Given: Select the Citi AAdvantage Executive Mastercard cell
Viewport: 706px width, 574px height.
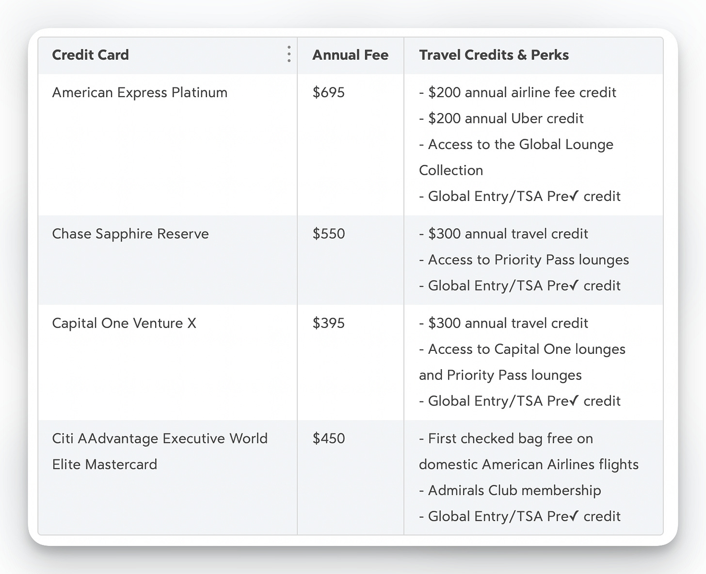Looking at the screenshot, I should pos(160,451).
